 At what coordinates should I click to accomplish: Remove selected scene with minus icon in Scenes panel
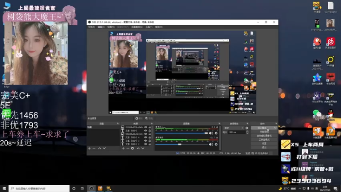click(x=94, y=148)
